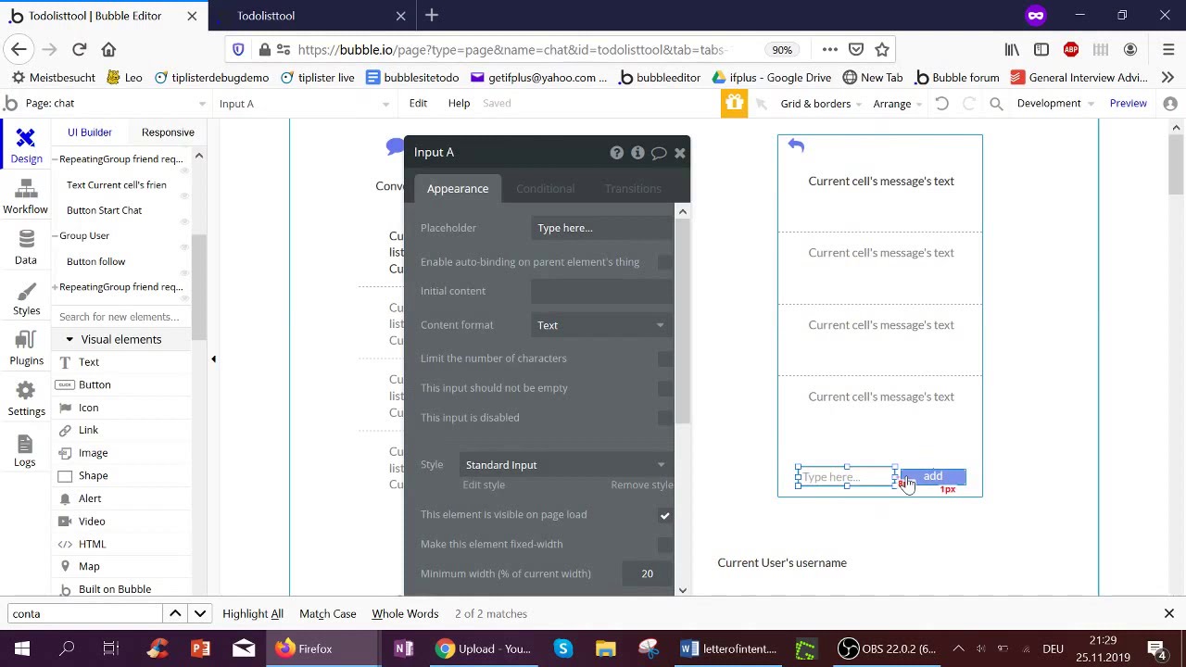Click the Placeholder text field

[601, 228]
